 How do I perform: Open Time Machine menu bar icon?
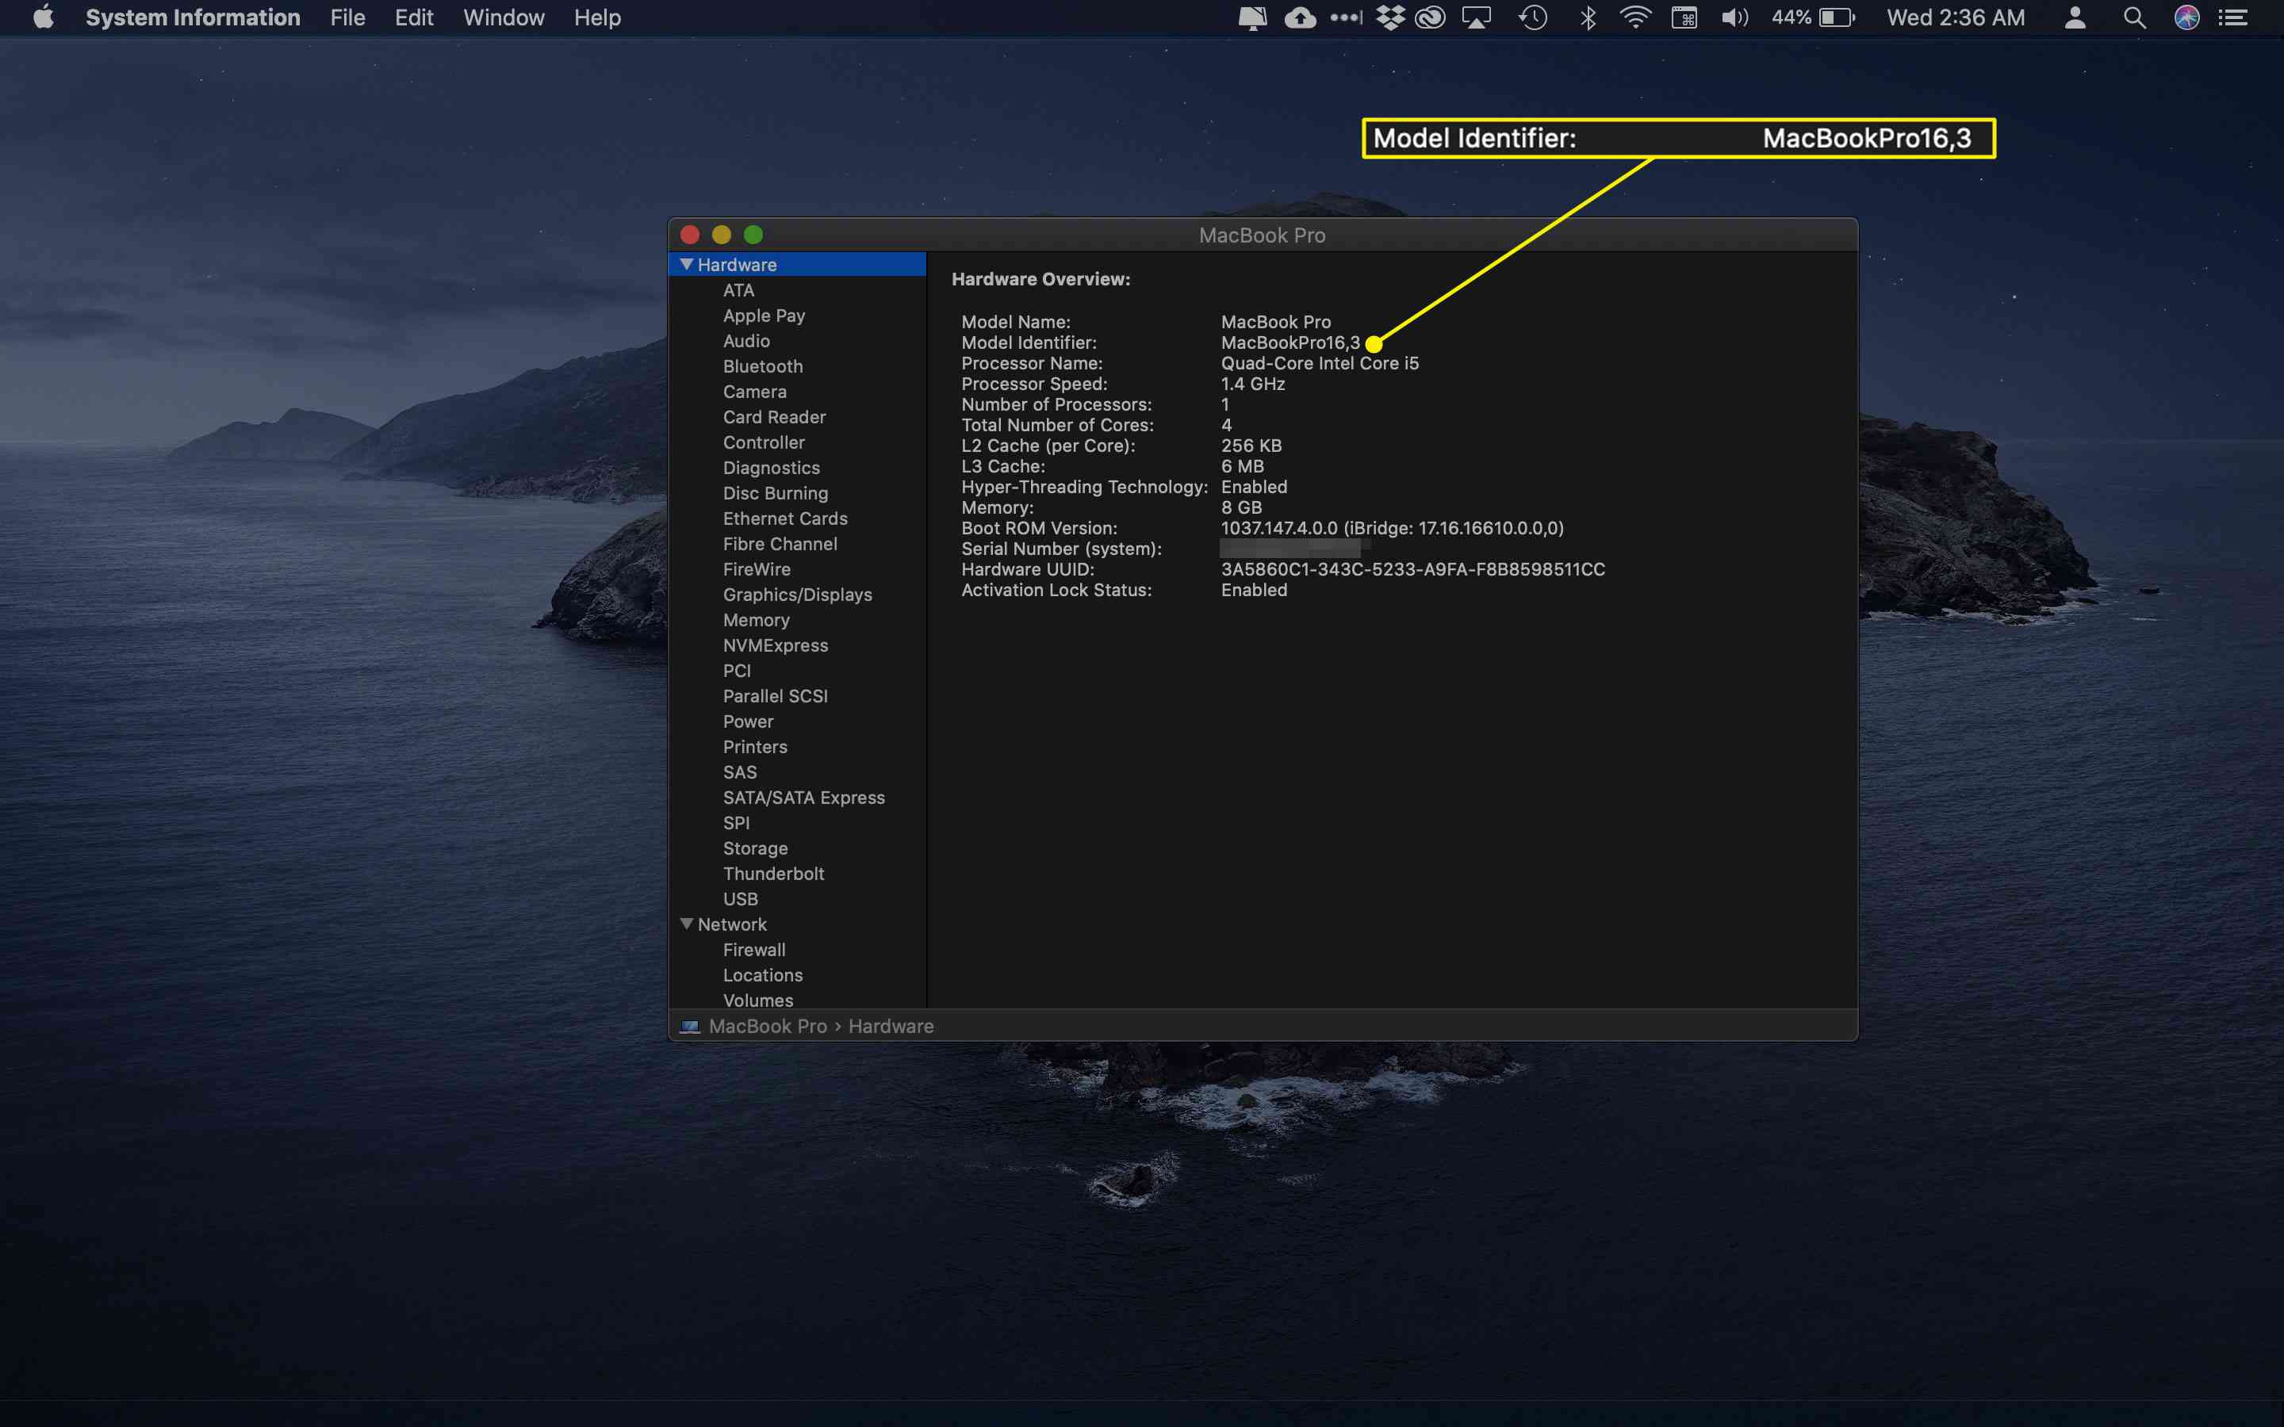(1533, 18)
